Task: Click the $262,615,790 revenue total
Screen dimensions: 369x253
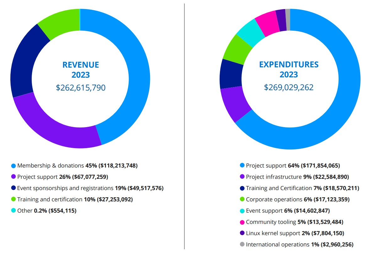Action: click(x=81, y=88)
